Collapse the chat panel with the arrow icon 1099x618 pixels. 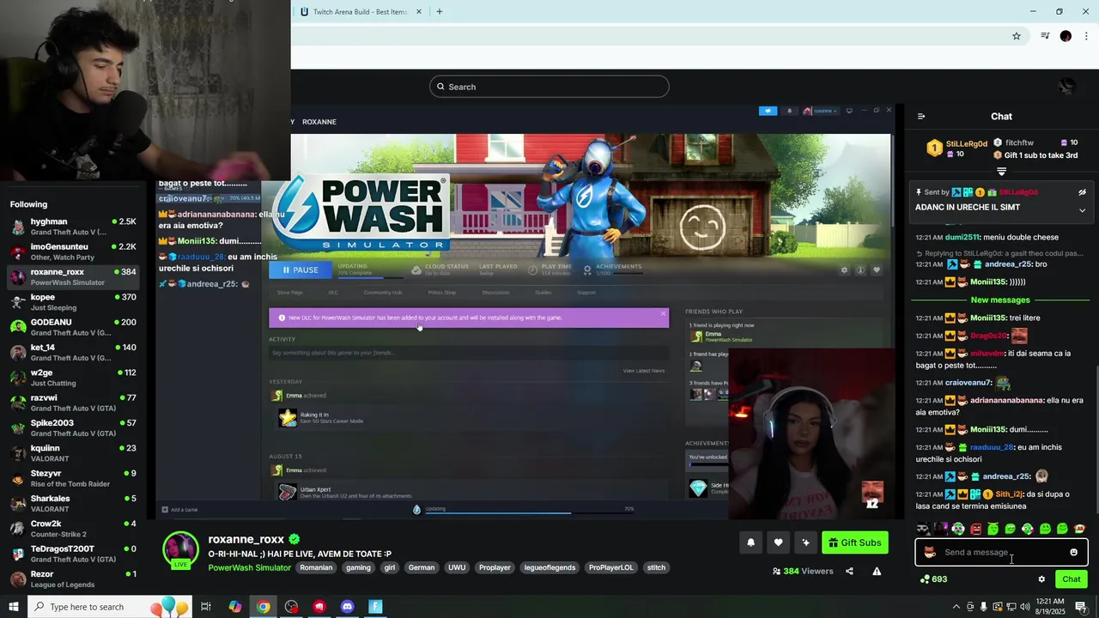921,117
